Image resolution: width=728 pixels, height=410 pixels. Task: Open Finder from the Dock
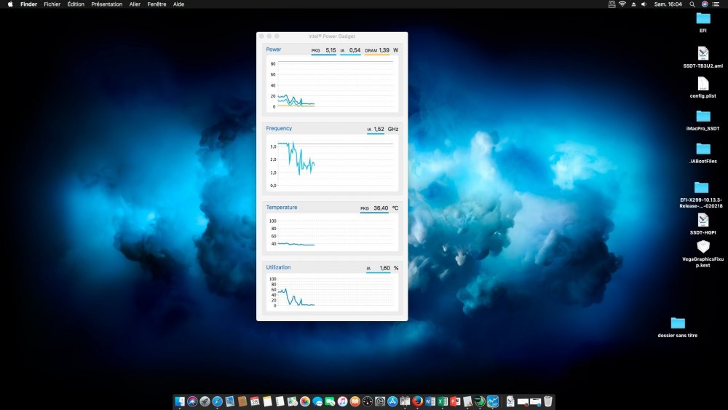[x=180, y=401]
